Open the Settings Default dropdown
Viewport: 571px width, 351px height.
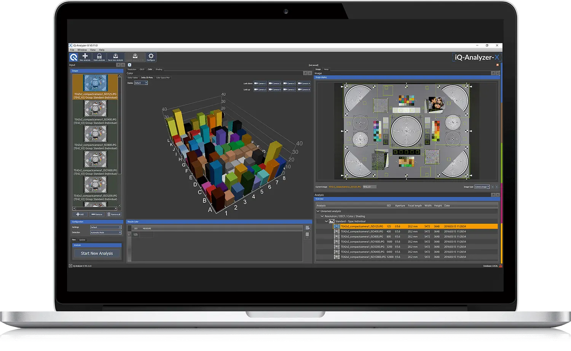[106, 227]
